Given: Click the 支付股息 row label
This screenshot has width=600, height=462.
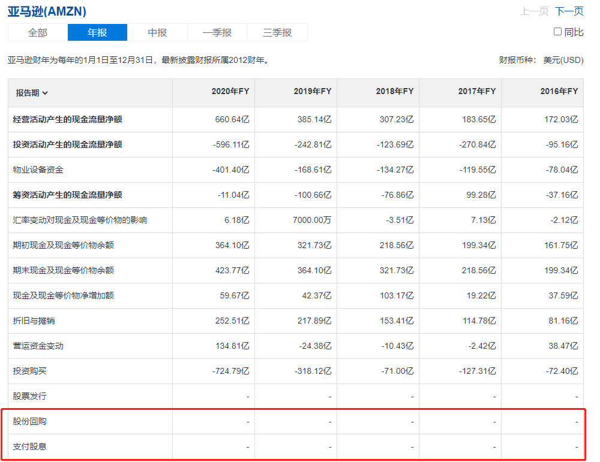Looking at the screenshot, I should tap(29, 446).
